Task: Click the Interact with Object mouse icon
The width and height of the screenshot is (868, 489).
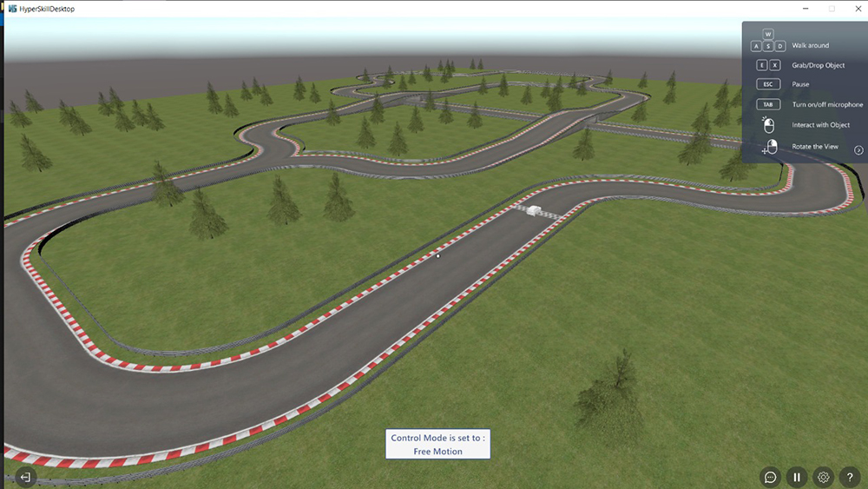Action: [768, 125]
